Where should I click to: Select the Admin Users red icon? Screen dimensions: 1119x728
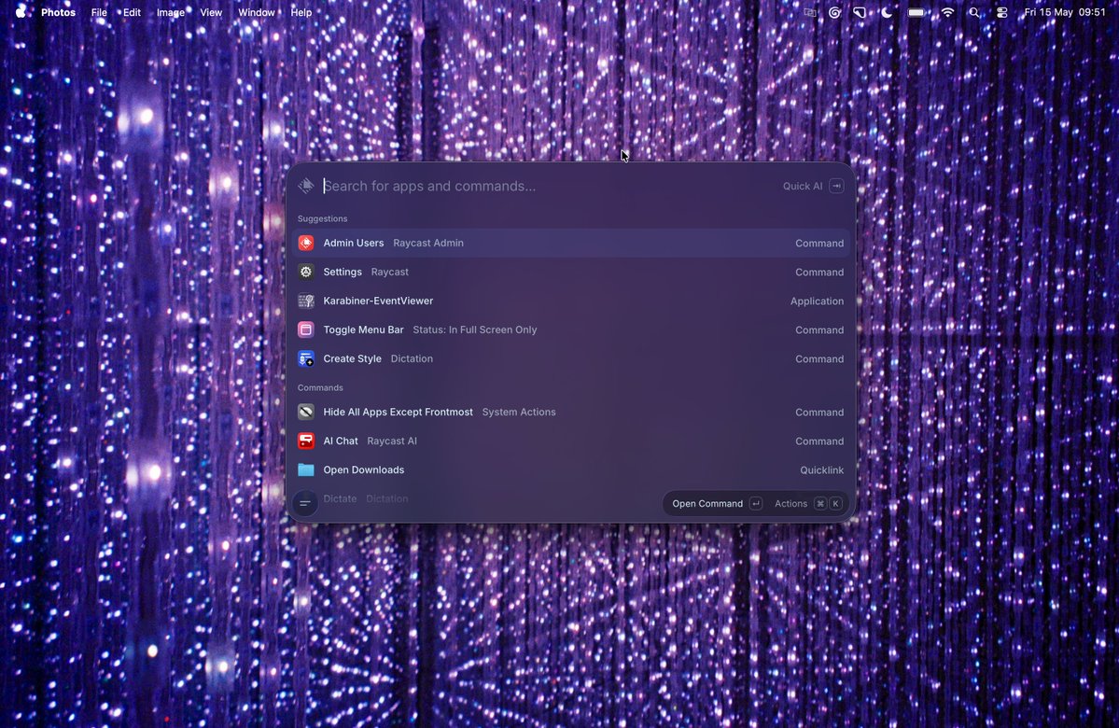306,244
